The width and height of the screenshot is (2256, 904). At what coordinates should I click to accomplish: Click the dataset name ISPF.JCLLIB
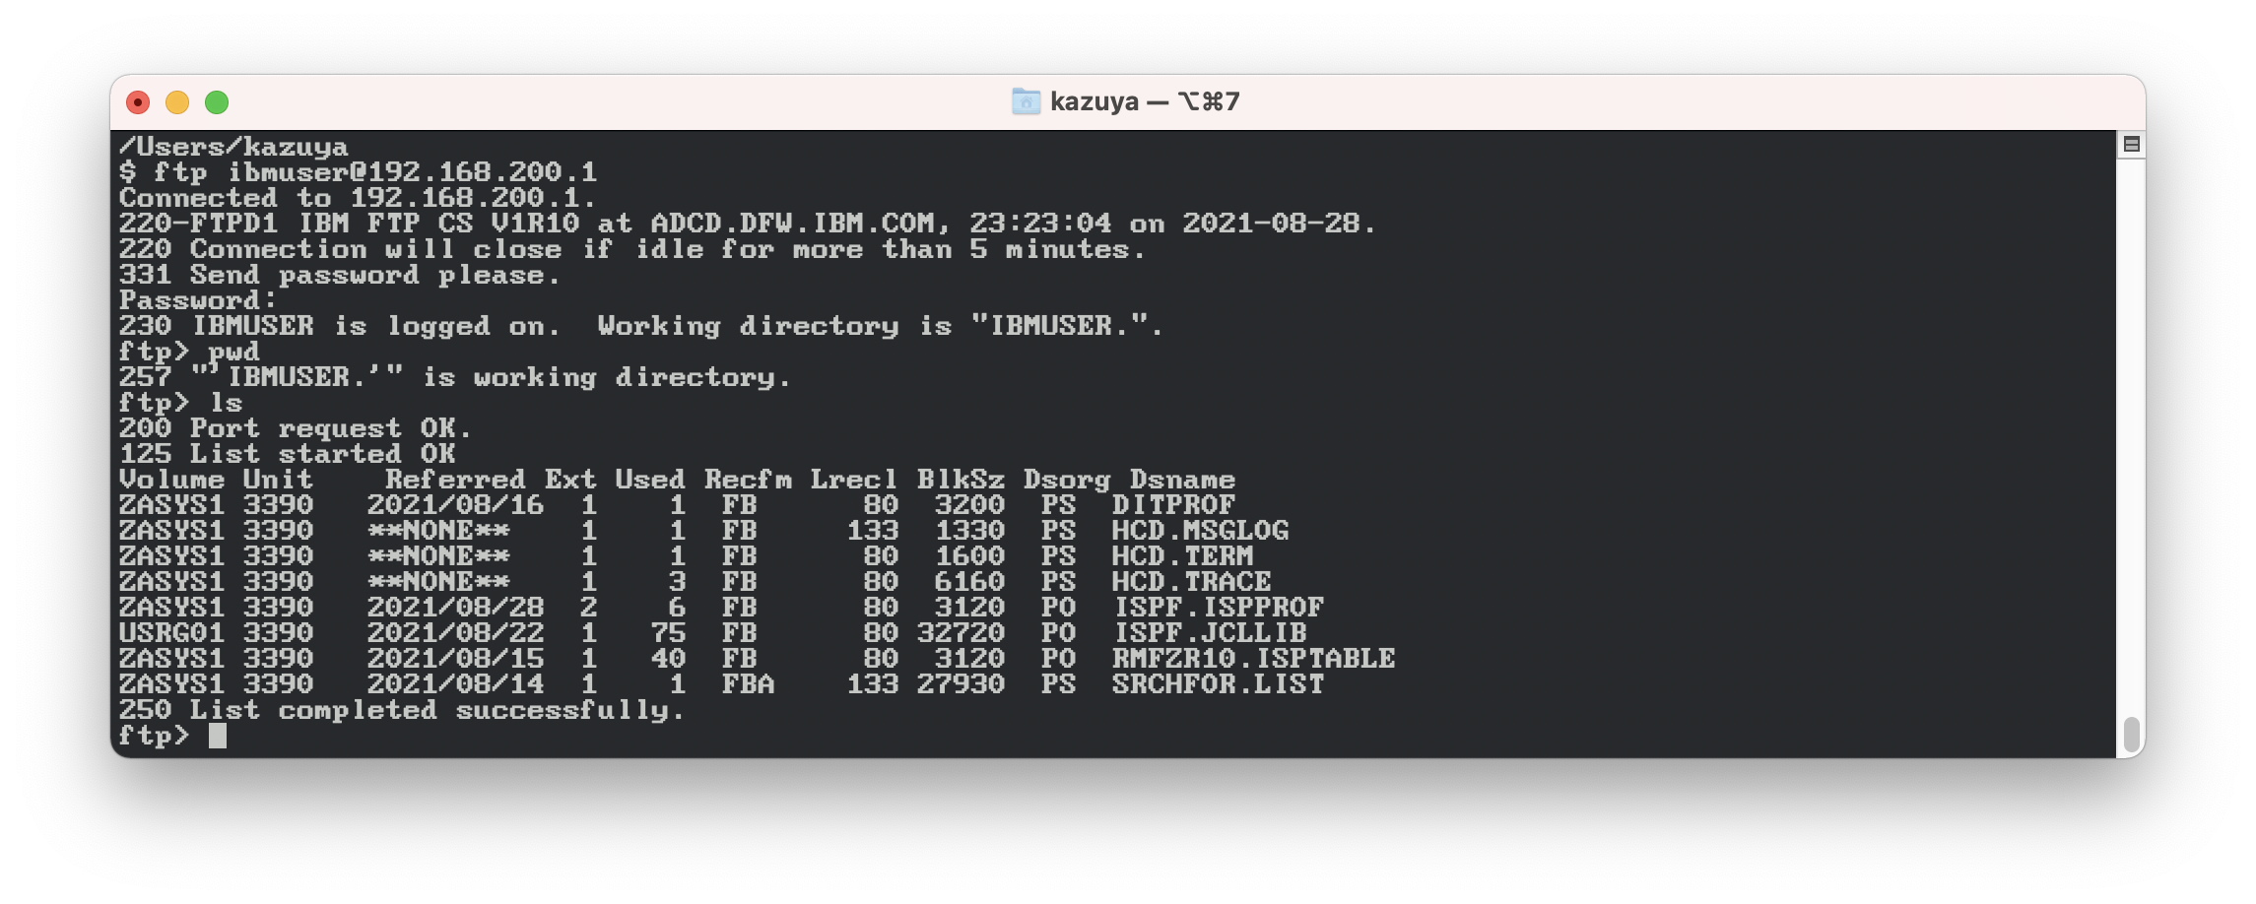click(x=1209, y=633)
